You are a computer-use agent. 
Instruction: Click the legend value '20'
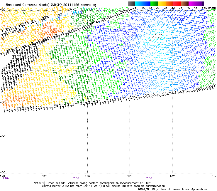pyautogui.click(x=157, y=8)
